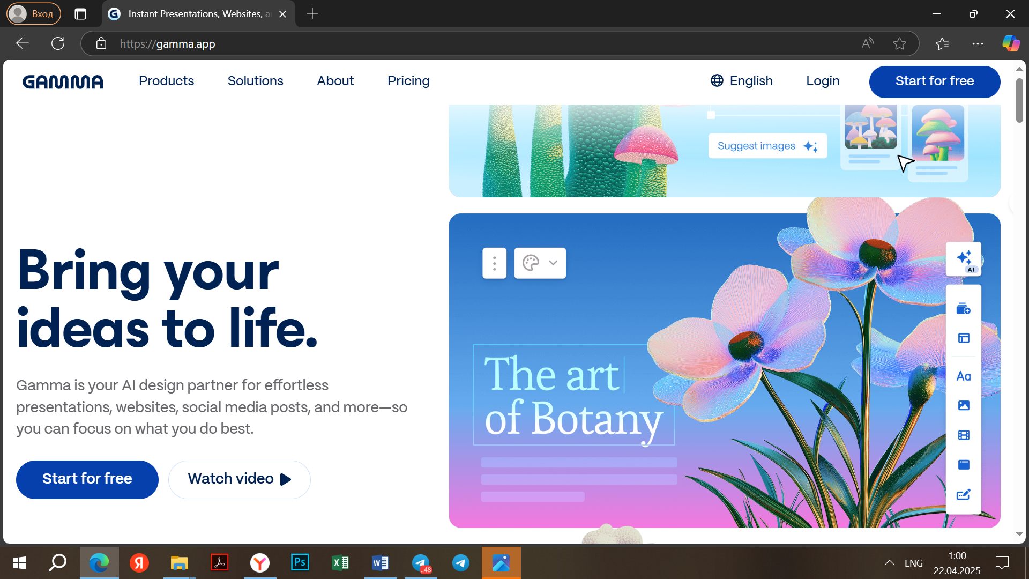The image size is (1029, 579).
Task: Click the add card icon in sidebar
Action: tap(964, 308)
